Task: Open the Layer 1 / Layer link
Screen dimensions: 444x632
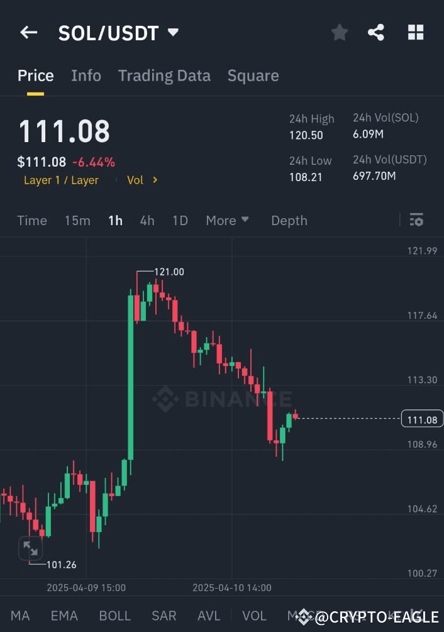Action: (x=61, y=180)
